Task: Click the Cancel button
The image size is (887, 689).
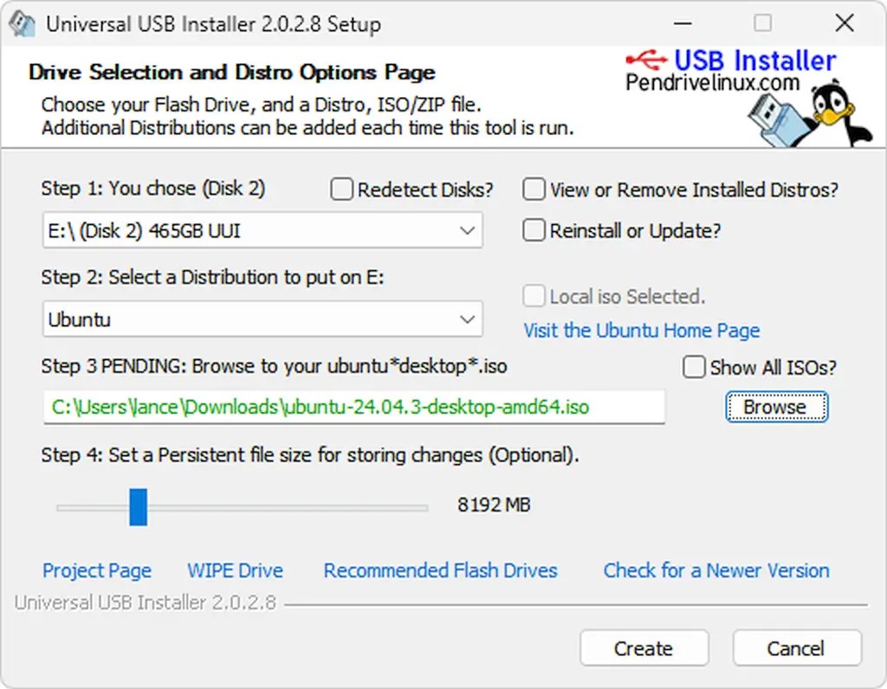Action: click(x=796, y=647)
